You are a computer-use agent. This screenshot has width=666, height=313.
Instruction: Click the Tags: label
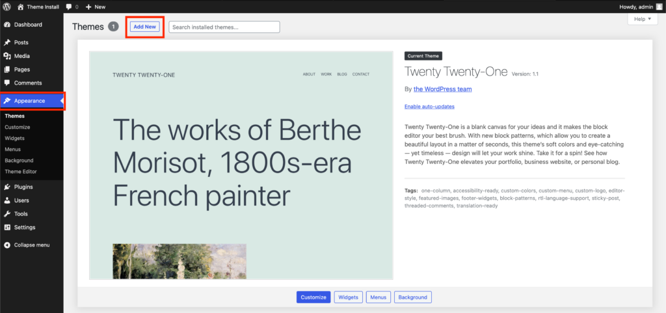click(x=411, y=191)
